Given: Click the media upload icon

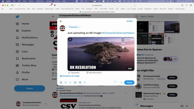Looking at the screenshot, I should (x=61, y=82).
